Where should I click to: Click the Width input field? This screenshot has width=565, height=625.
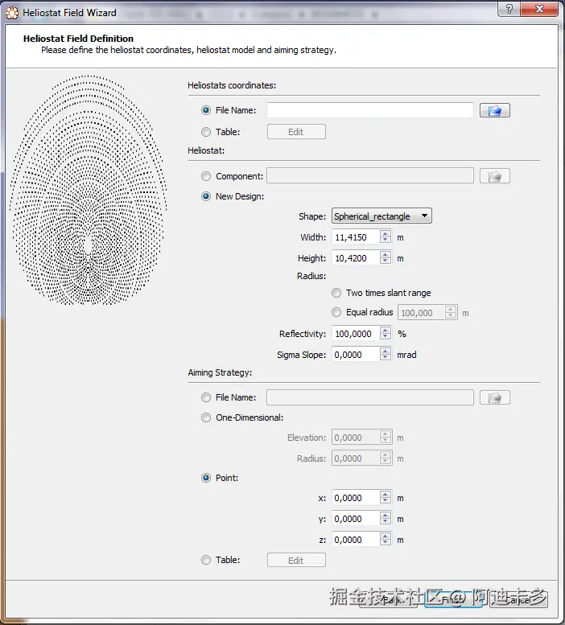(356, 237)
